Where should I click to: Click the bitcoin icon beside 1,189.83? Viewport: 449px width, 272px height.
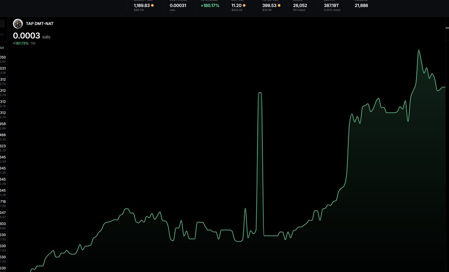point(152,6)
